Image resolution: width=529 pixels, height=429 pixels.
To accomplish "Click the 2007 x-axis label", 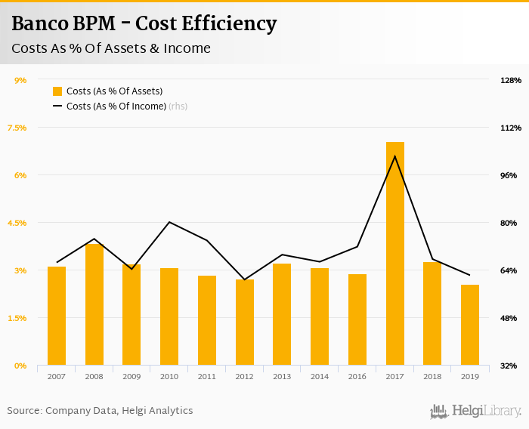I will click(x=57, y=376).
